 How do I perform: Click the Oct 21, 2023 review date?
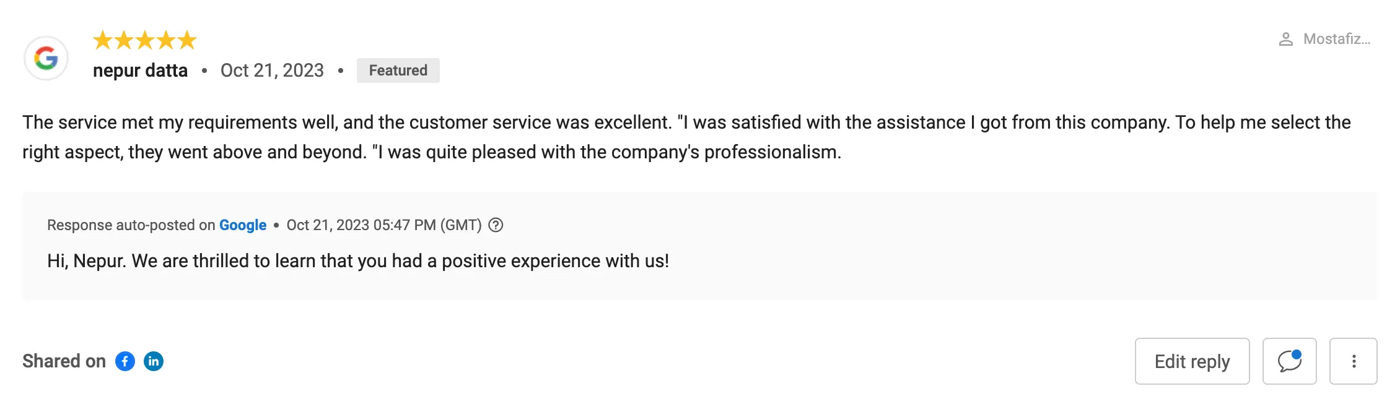272,71
